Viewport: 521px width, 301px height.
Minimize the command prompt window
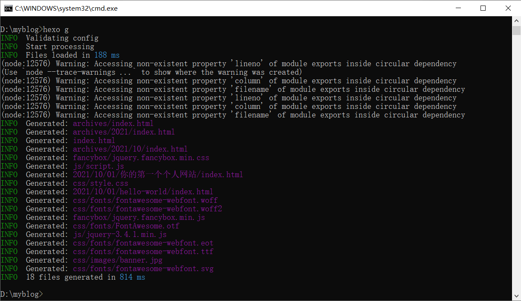pos(458,8)
